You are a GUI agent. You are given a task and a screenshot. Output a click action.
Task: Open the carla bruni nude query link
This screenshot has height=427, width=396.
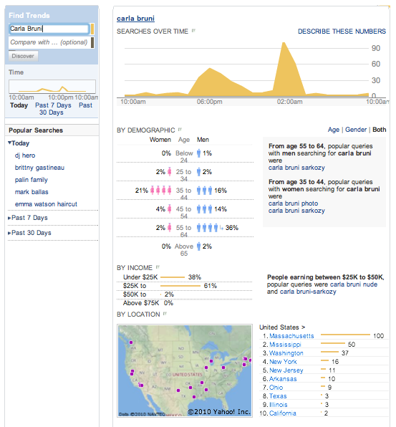354,284
